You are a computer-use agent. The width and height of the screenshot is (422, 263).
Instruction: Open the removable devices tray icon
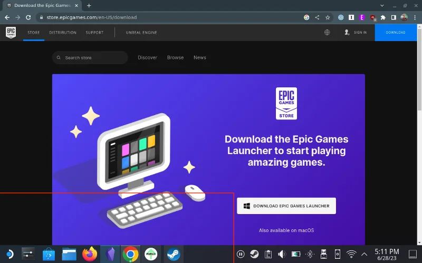323,254
